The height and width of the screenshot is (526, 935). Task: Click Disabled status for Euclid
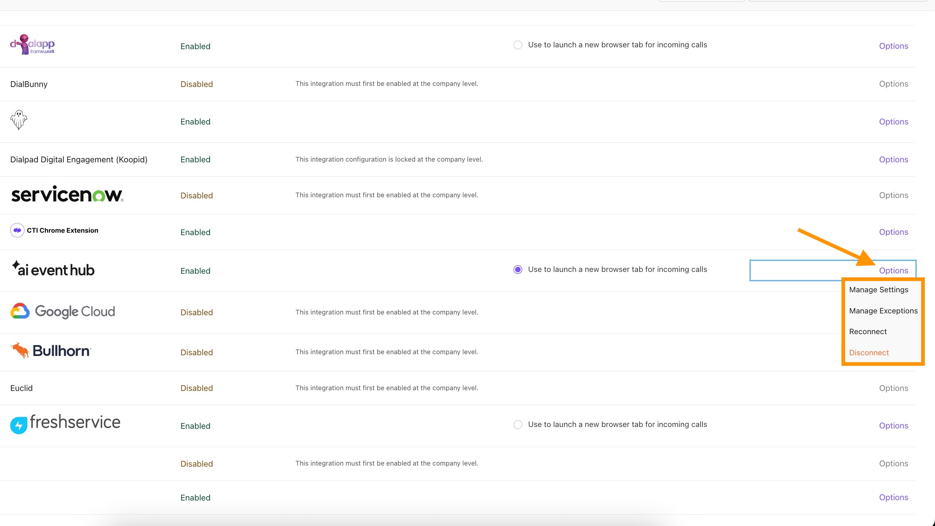click(197, 388)
